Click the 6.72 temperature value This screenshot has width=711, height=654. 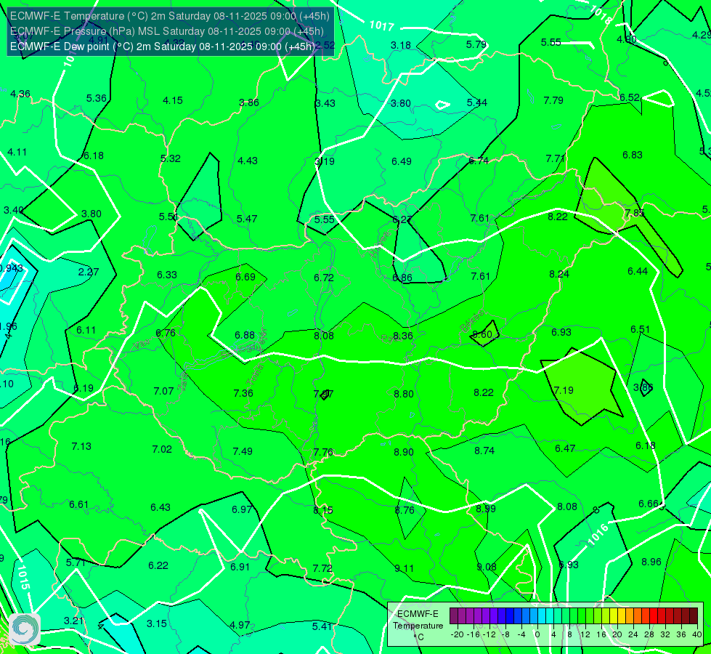coord(324,278)
